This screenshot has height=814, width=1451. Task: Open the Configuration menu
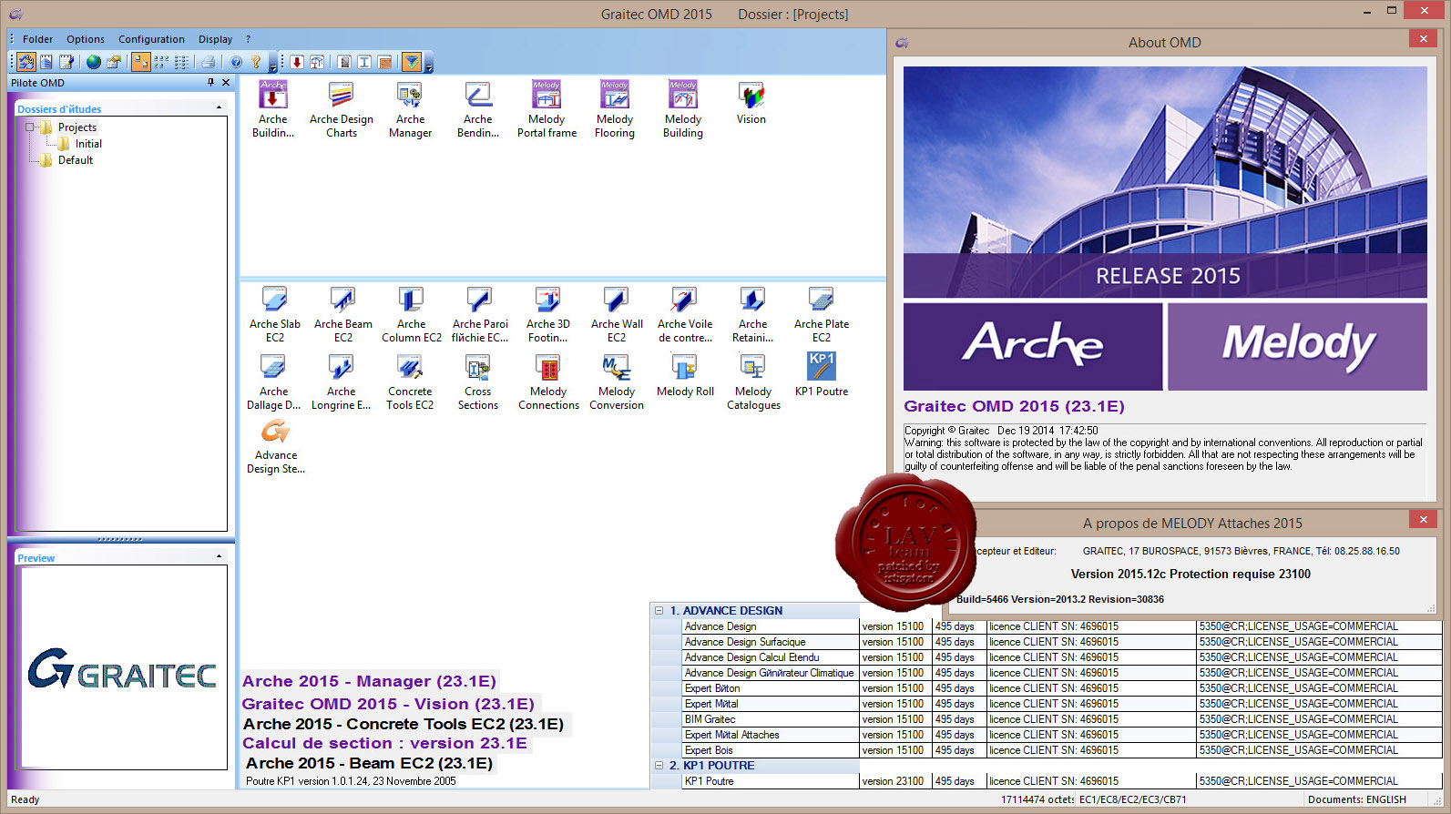pos(151,39)
